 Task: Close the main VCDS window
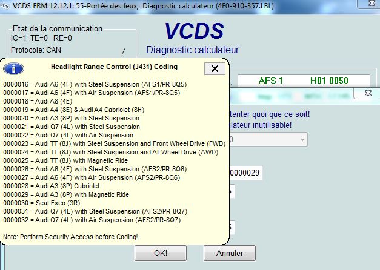click(372, 4)
